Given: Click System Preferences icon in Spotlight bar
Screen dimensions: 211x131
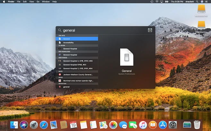Looking at the screenshot, I should tap(150, 30).
